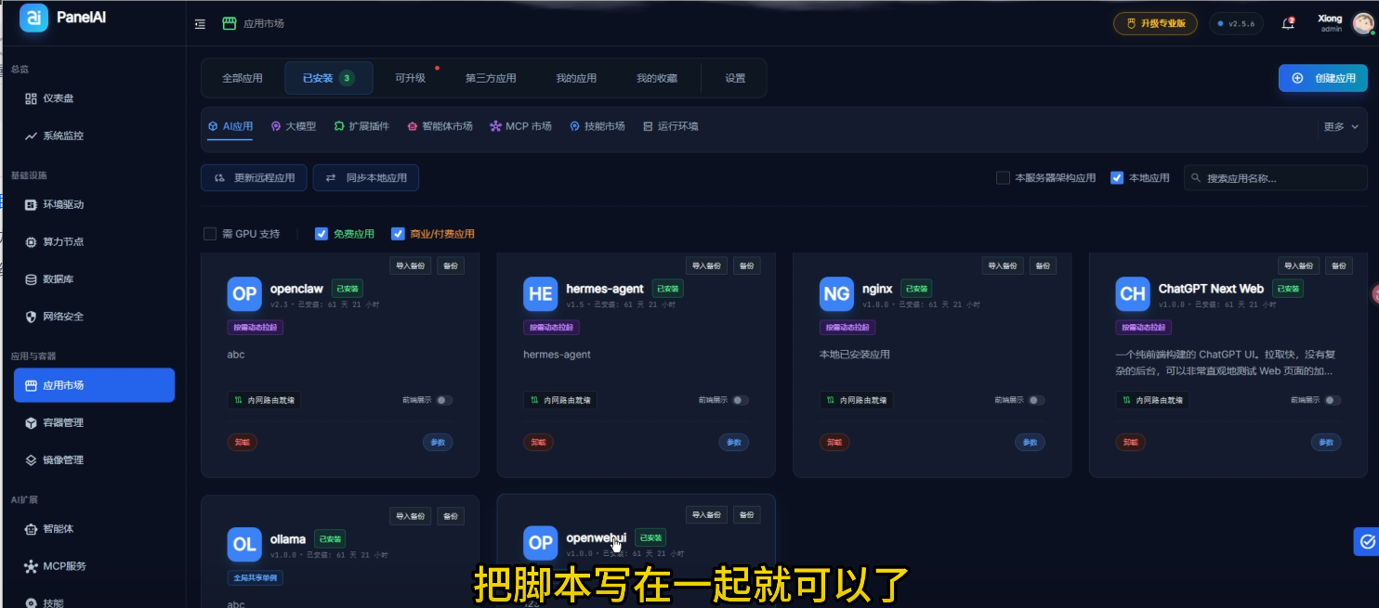Viewport: 1379px width, 608px height.
Task: Uncheck the 免费应用 checkbox
Action: [322, 234]
